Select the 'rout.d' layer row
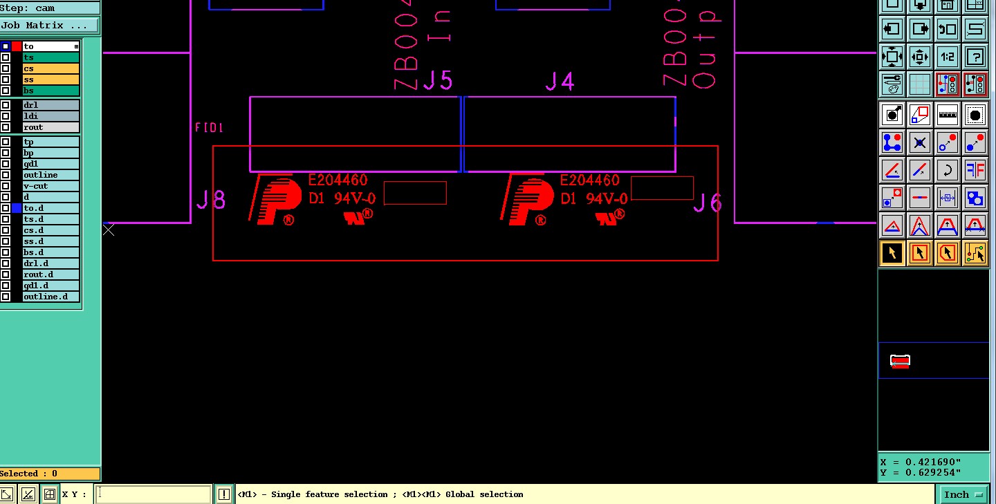 (x=51, y=274)
